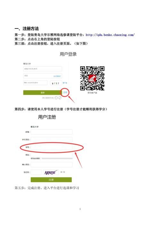Choose first circular other-login-method icon
Image resolution: width=160 pixels, height=226 pixels.
[56, 98]
